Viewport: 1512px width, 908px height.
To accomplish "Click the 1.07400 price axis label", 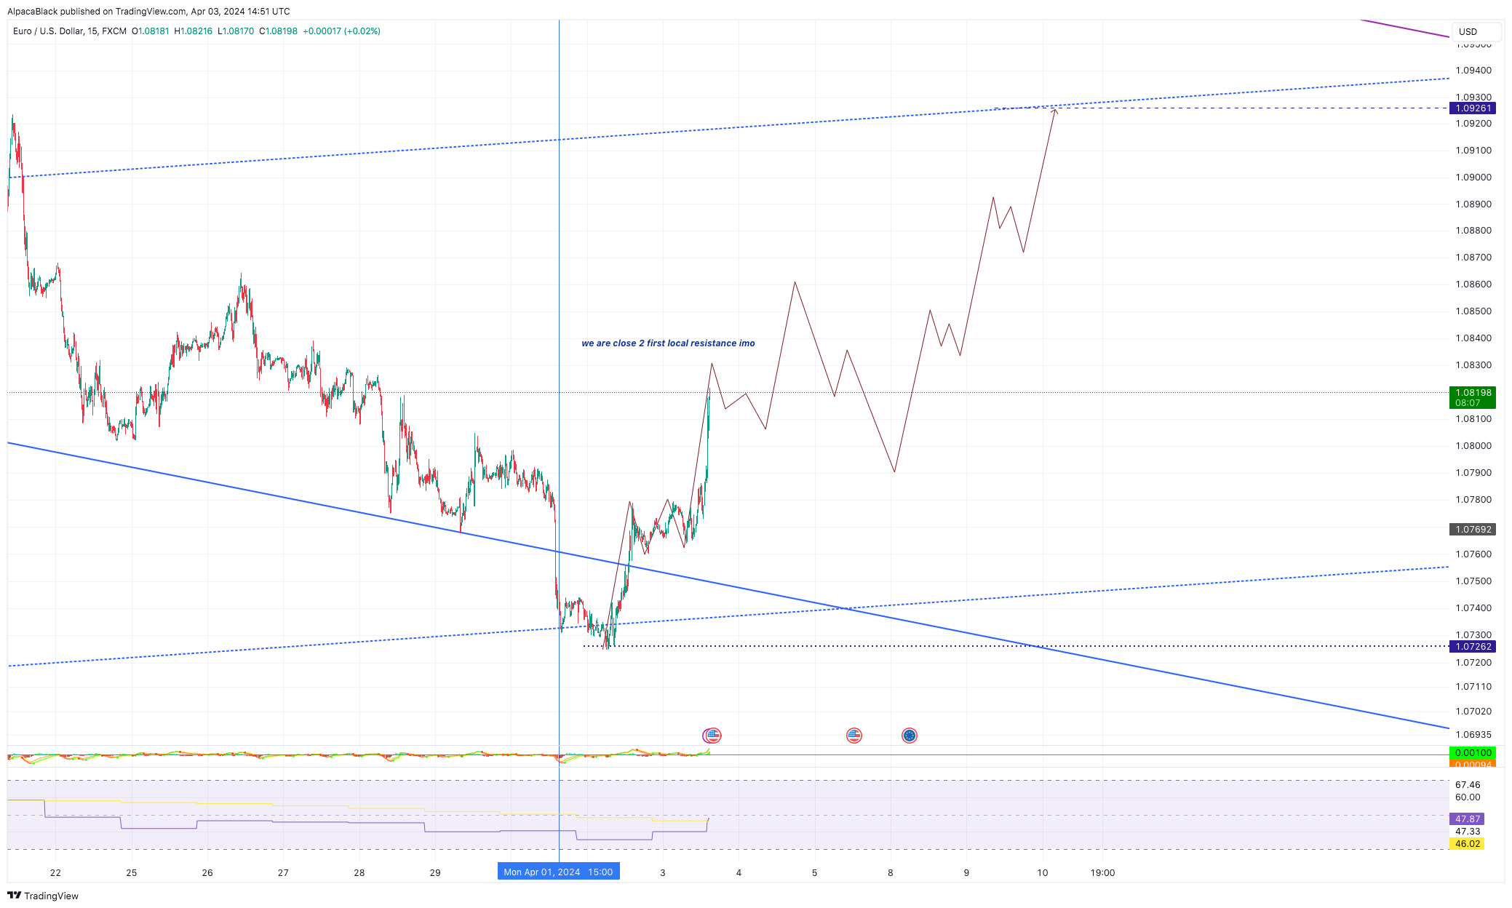I will pos(1473,608).
